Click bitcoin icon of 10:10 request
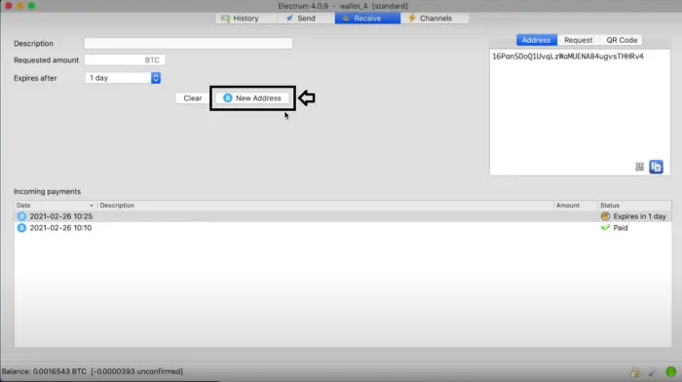 [21, 228]
